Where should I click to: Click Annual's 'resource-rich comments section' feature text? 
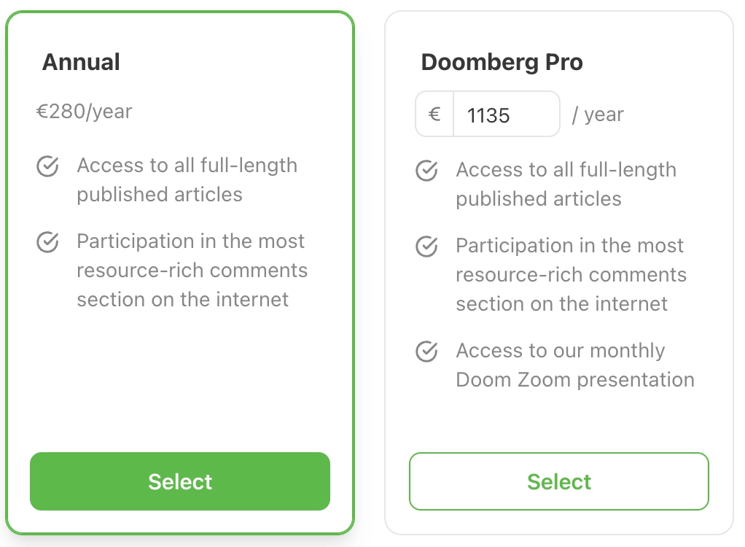point(192,271)
